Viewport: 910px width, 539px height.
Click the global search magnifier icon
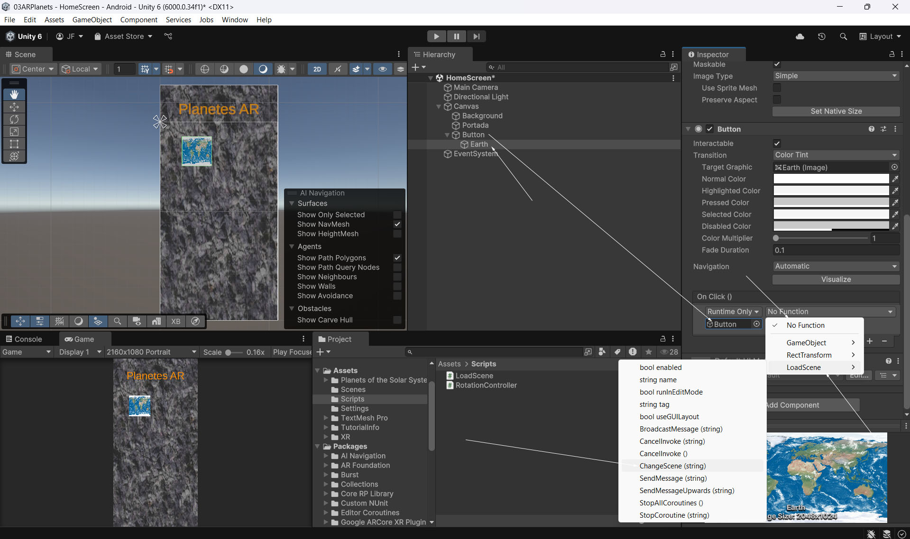(843, 36)
